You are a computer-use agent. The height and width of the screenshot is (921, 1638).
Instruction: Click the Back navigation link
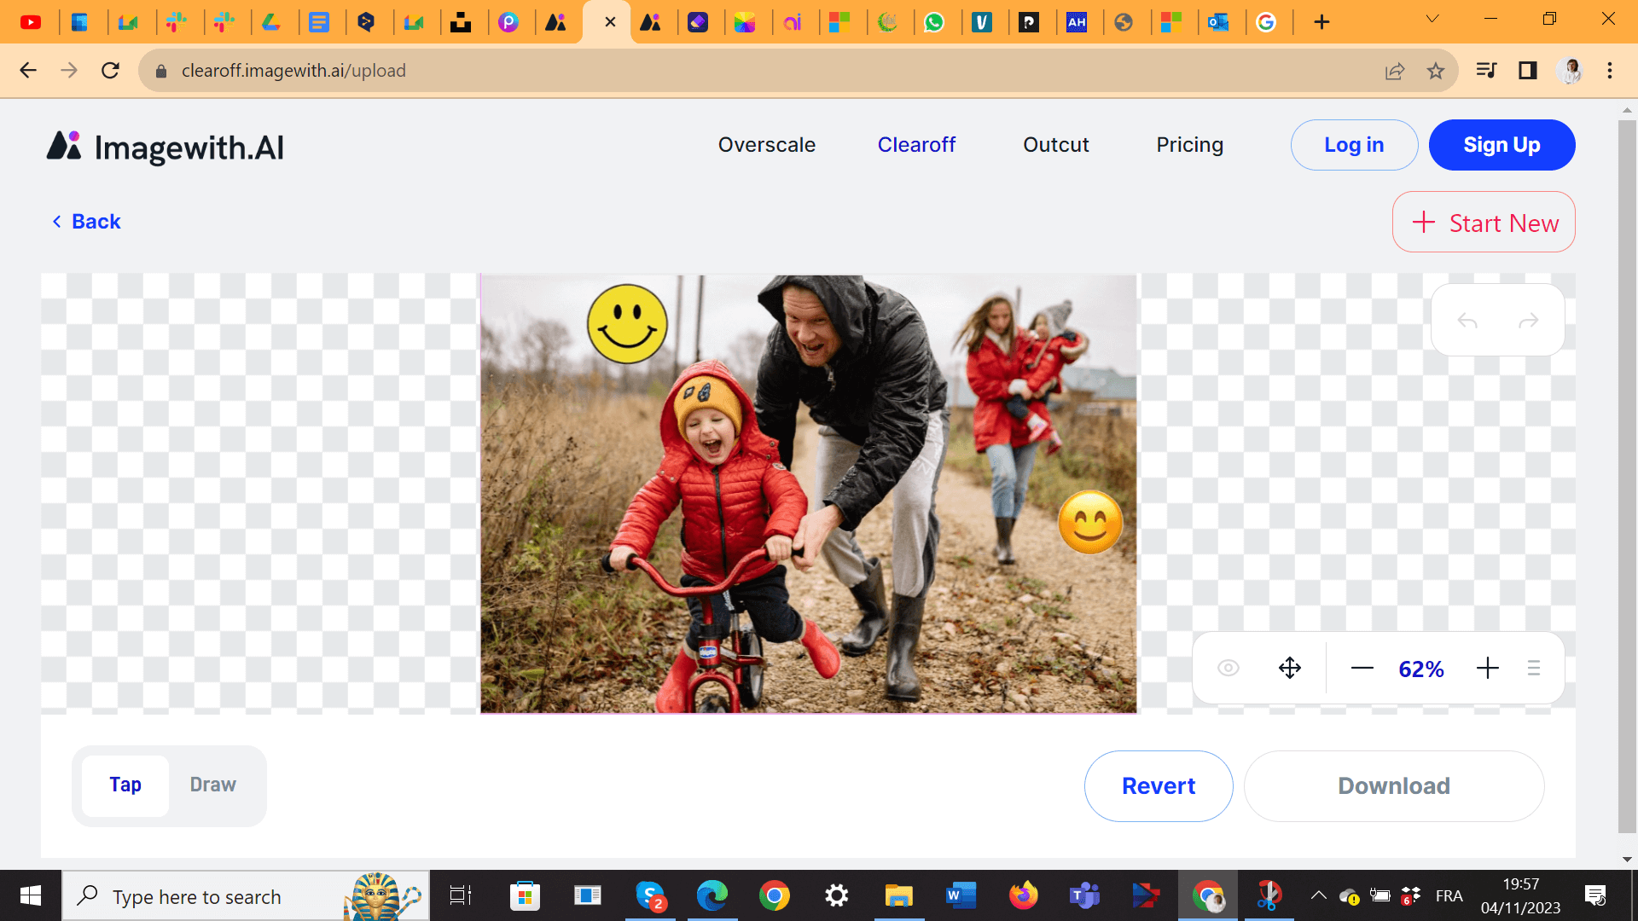[87, 222]
